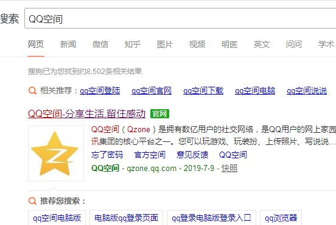The height and width of the screenshot is (225, 336).
Task: Click the qq空间登陆 related suggestion
Action: (x=100, y=91)
